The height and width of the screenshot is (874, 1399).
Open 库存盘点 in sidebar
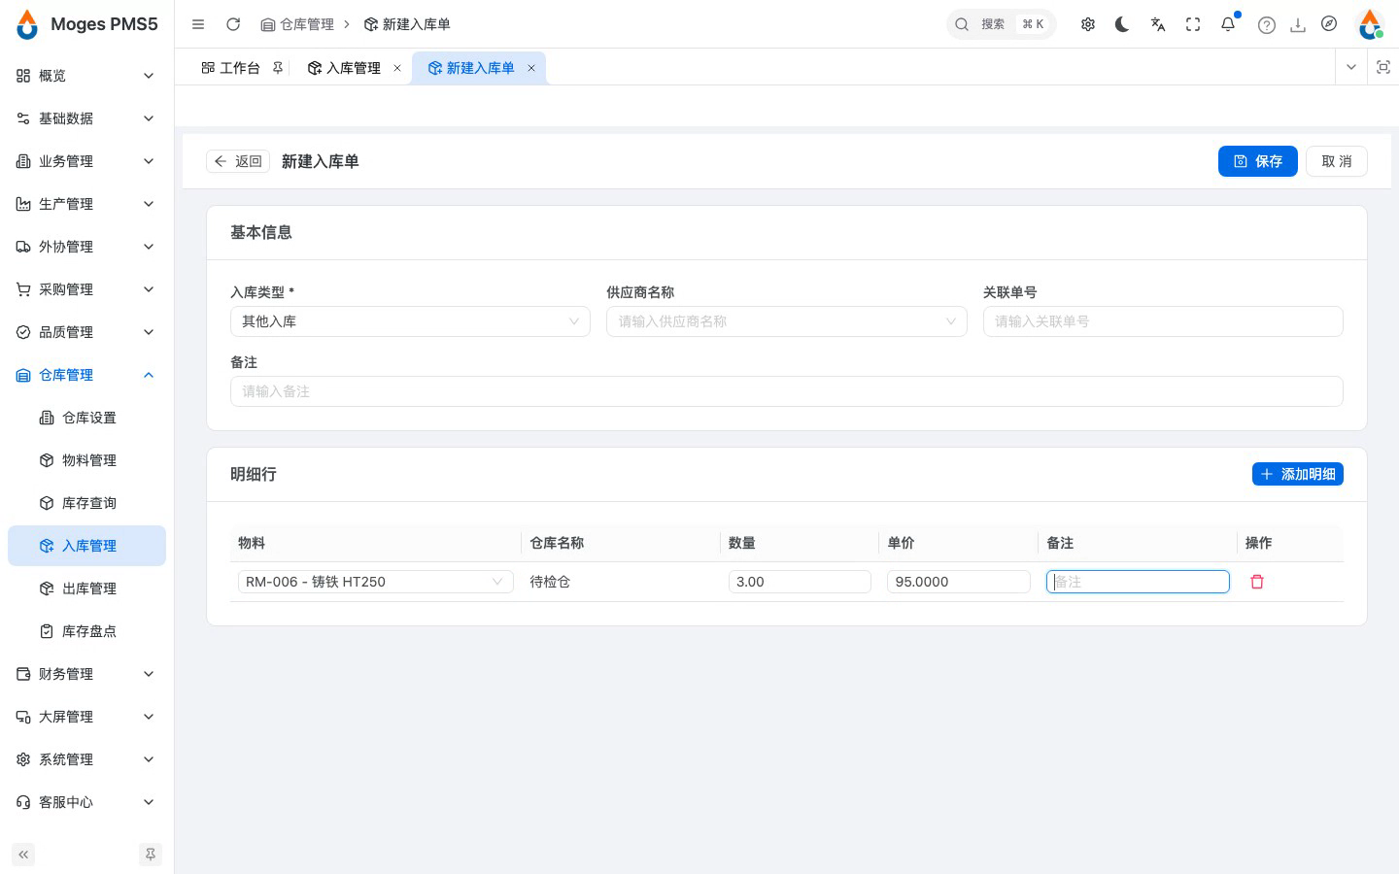[86, 631]
